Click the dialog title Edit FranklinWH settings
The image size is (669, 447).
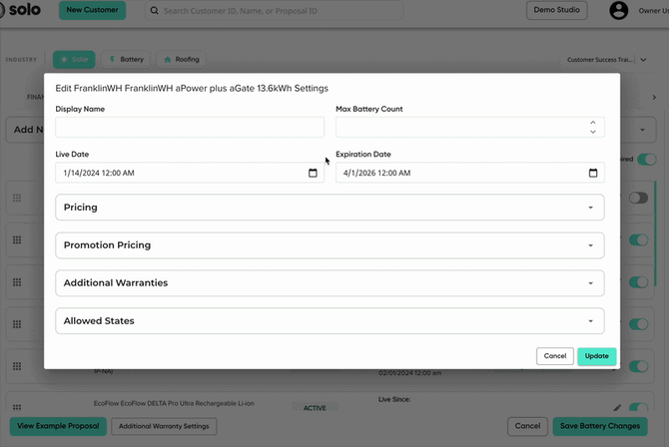pos(192,88)
